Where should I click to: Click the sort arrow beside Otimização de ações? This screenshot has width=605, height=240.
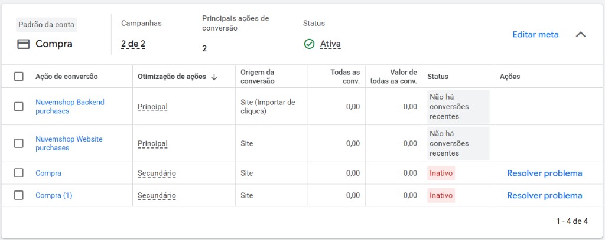(x=214, y=77)
